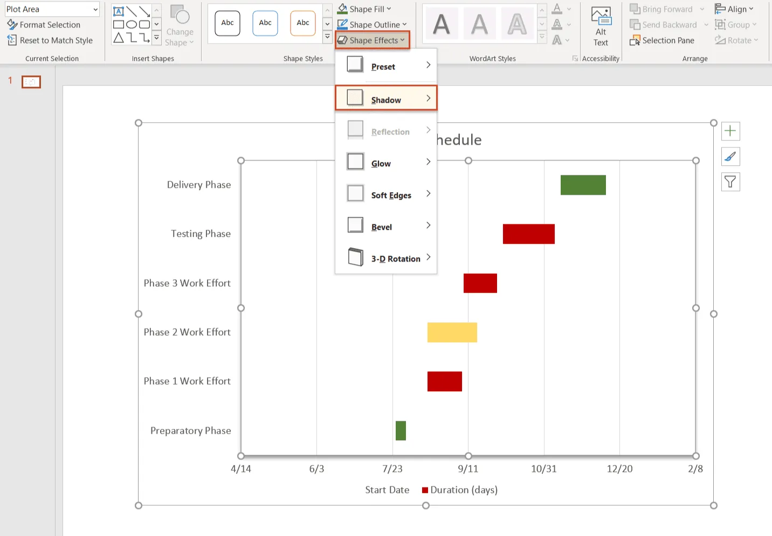Apply the black outline Abc shape style
Image resolution: width=772 pixels, height=536 pixels.
(228, 23)
